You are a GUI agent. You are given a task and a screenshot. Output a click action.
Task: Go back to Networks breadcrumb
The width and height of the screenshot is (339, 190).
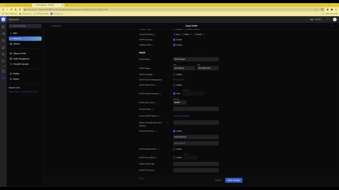point(56,26)
